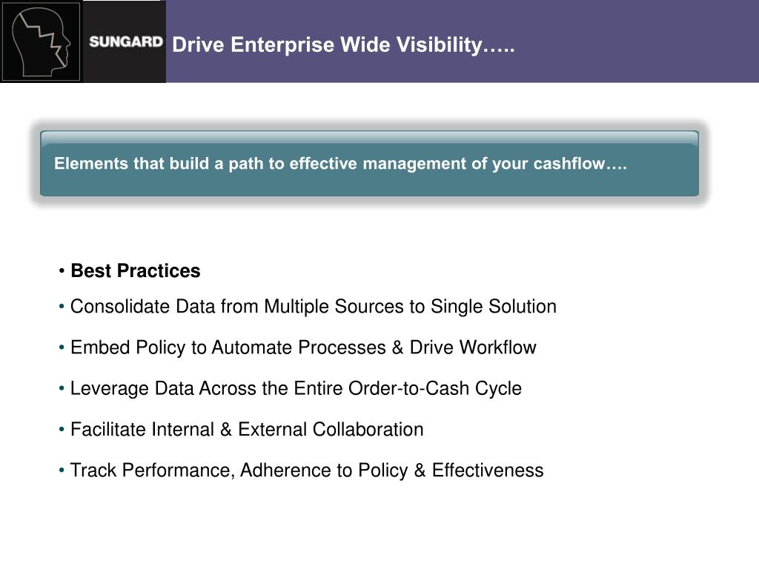Screen dimensions: 759x569
Task: Click the purple header bar
Action: point(463,41)
